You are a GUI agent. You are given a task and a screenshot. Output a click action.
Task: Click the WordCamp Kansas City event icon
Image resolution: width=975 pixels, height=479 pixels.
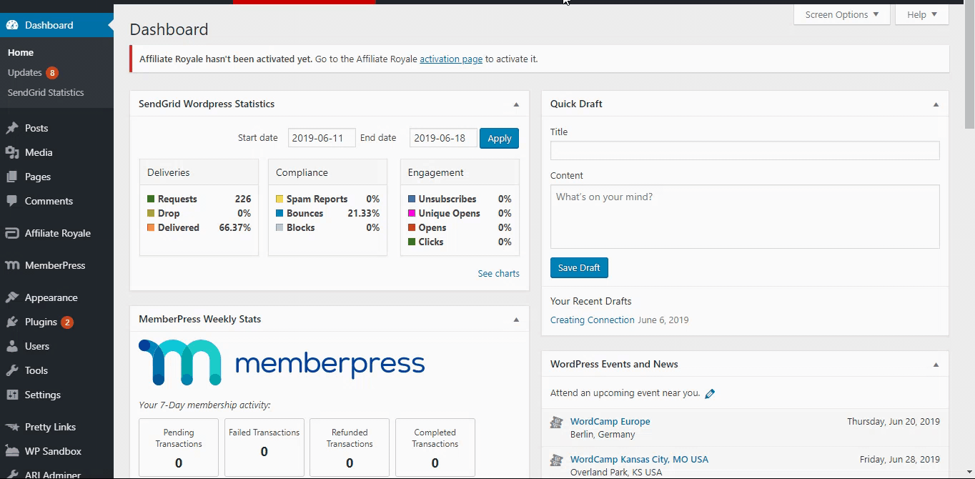pos(557,460)
